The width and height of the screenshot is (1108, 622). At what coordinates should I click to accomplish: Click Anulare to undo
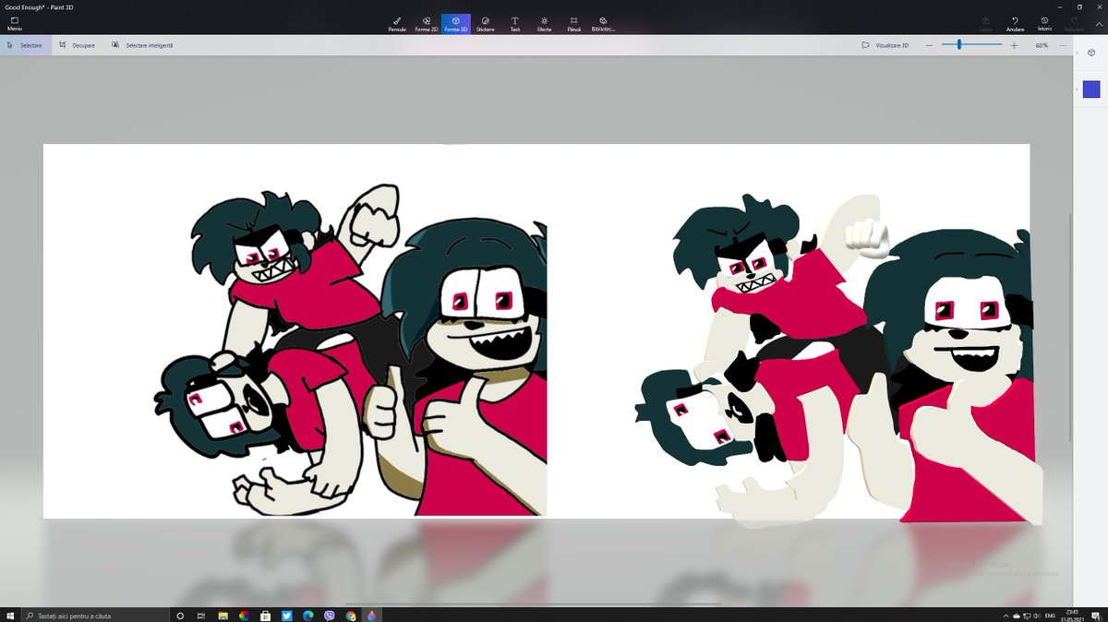click(1015, 24)
